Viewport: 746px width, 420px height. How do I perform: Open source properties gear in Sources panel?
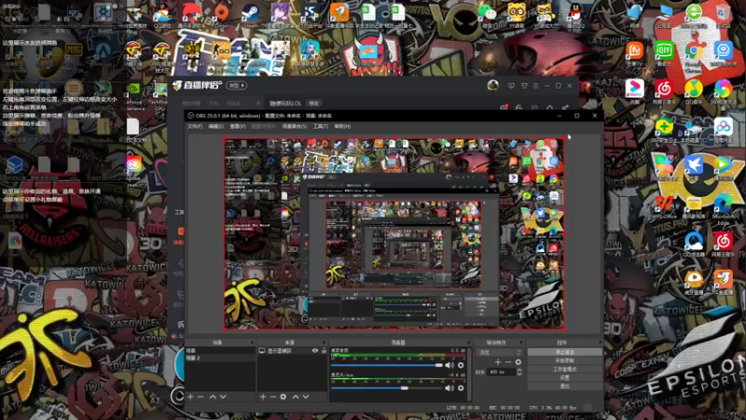point(283,397)
